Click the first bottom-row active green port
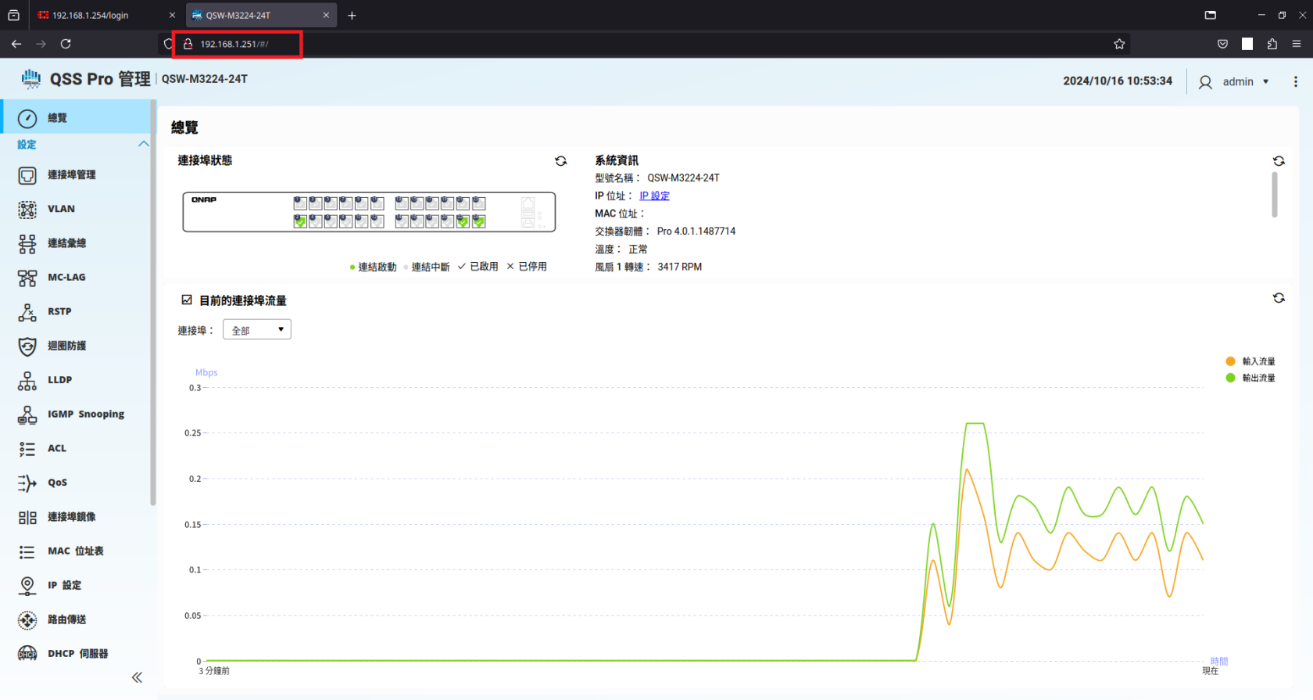 [300, 221]
